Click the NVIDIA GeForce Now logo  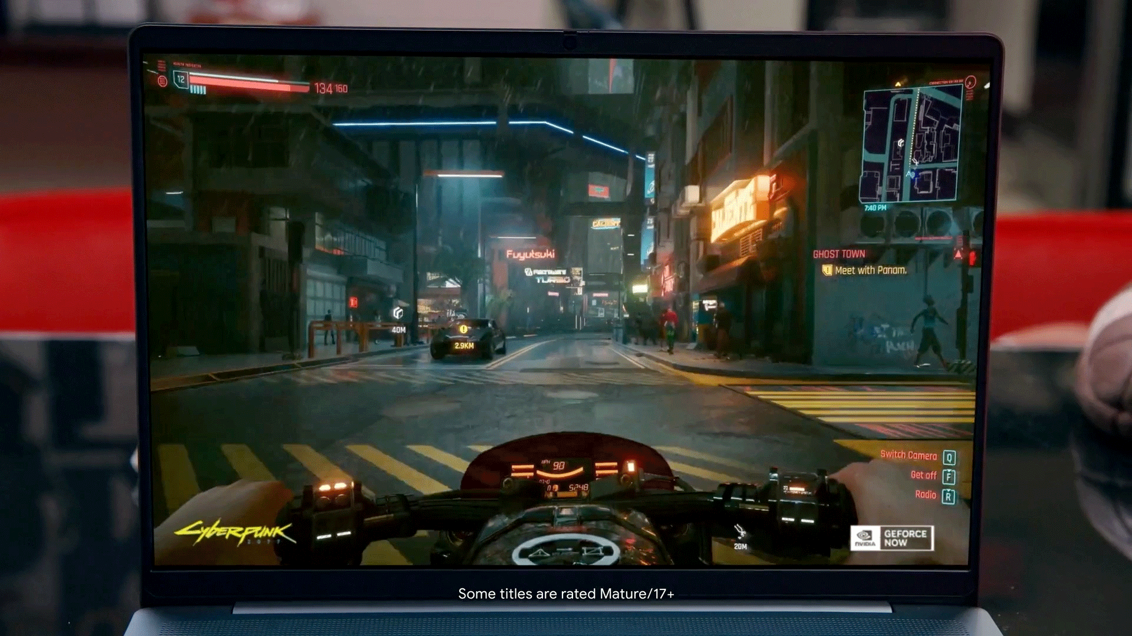tap(891, 538)
